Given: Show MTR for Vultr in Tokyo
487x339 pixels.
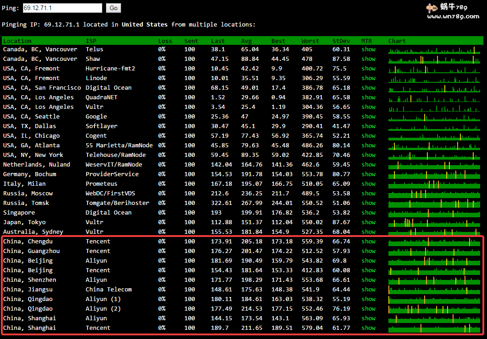Looking at the screenshot, I should pyautogui.click(x=368, y=222).
